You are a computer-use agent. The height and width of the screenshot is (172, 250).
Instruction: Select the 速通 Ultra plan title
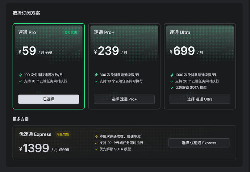pos(180,33)
